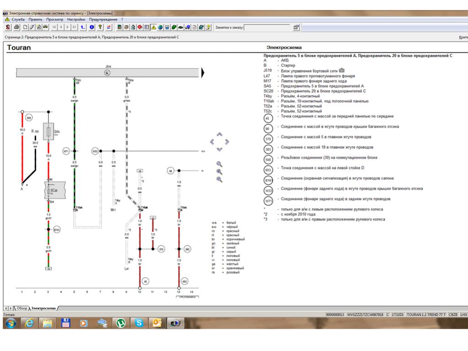Click the red and blue swap arrows icon
Screen dimensions: 468x351
click(109, 27)
